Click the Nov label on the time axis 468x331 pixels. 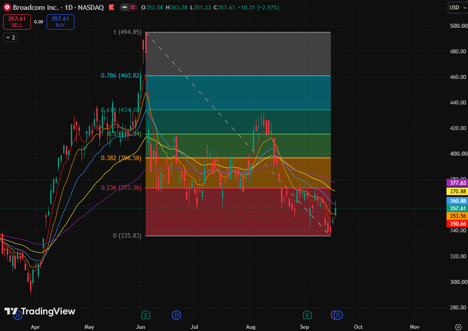415,327
